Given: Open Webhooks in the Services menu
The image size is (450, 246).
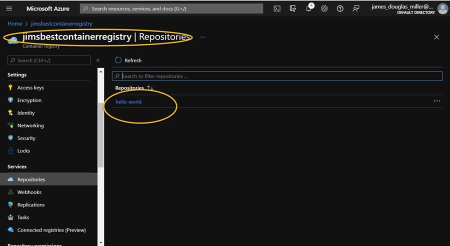Looking at the screenshot, I should coord(29,192).
